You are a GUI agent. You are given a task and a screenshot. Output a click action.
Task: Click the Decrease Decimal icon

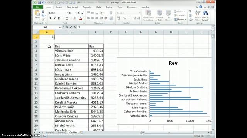point(139,18)
